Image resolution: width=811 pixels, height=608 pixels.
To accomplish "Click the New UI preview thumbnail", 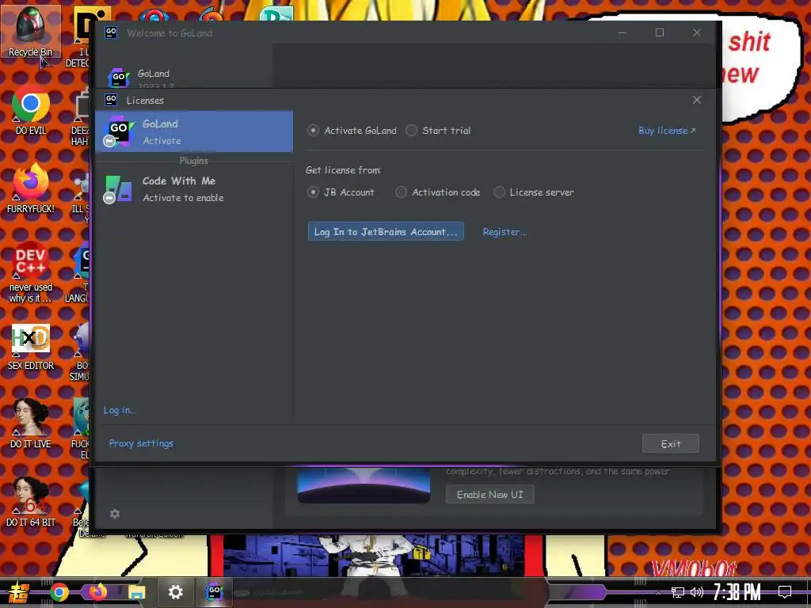I will tap(364, 485).
